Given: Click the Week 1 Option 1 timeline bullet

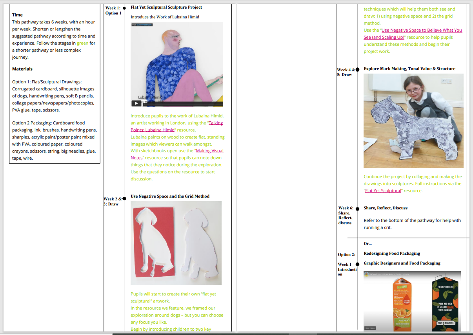Looking at the screenshot, I should (124, 8).
